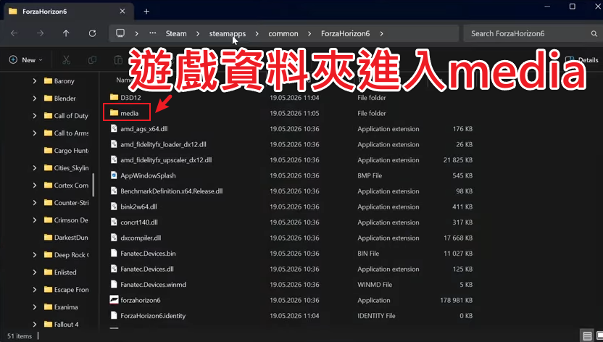Select amd_fidelityfx_upscaler_dx12.dll file name
Viewport: 603px width, 342px height.
click(x=166, y=160)
